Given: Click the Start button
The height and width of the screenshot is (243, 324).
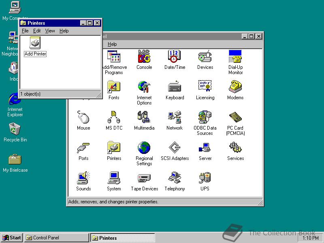Looking at the screenshot, I should point(12,238).
